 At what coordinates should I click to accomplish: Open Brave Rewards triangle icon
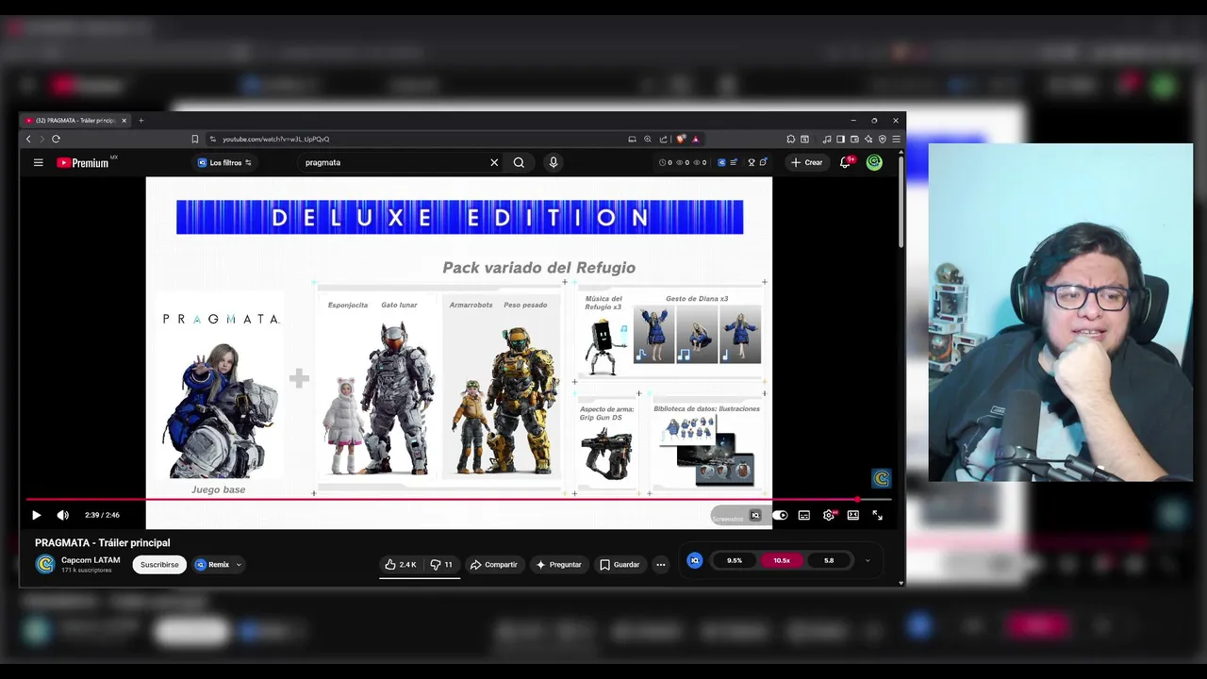[x=696, y=139]
